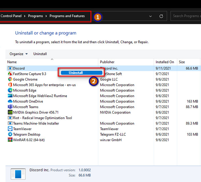Click the WinRAR 6.02 icon
Image resolution: width=201 pixels, height=182 pixels.
tap(10, 140)
